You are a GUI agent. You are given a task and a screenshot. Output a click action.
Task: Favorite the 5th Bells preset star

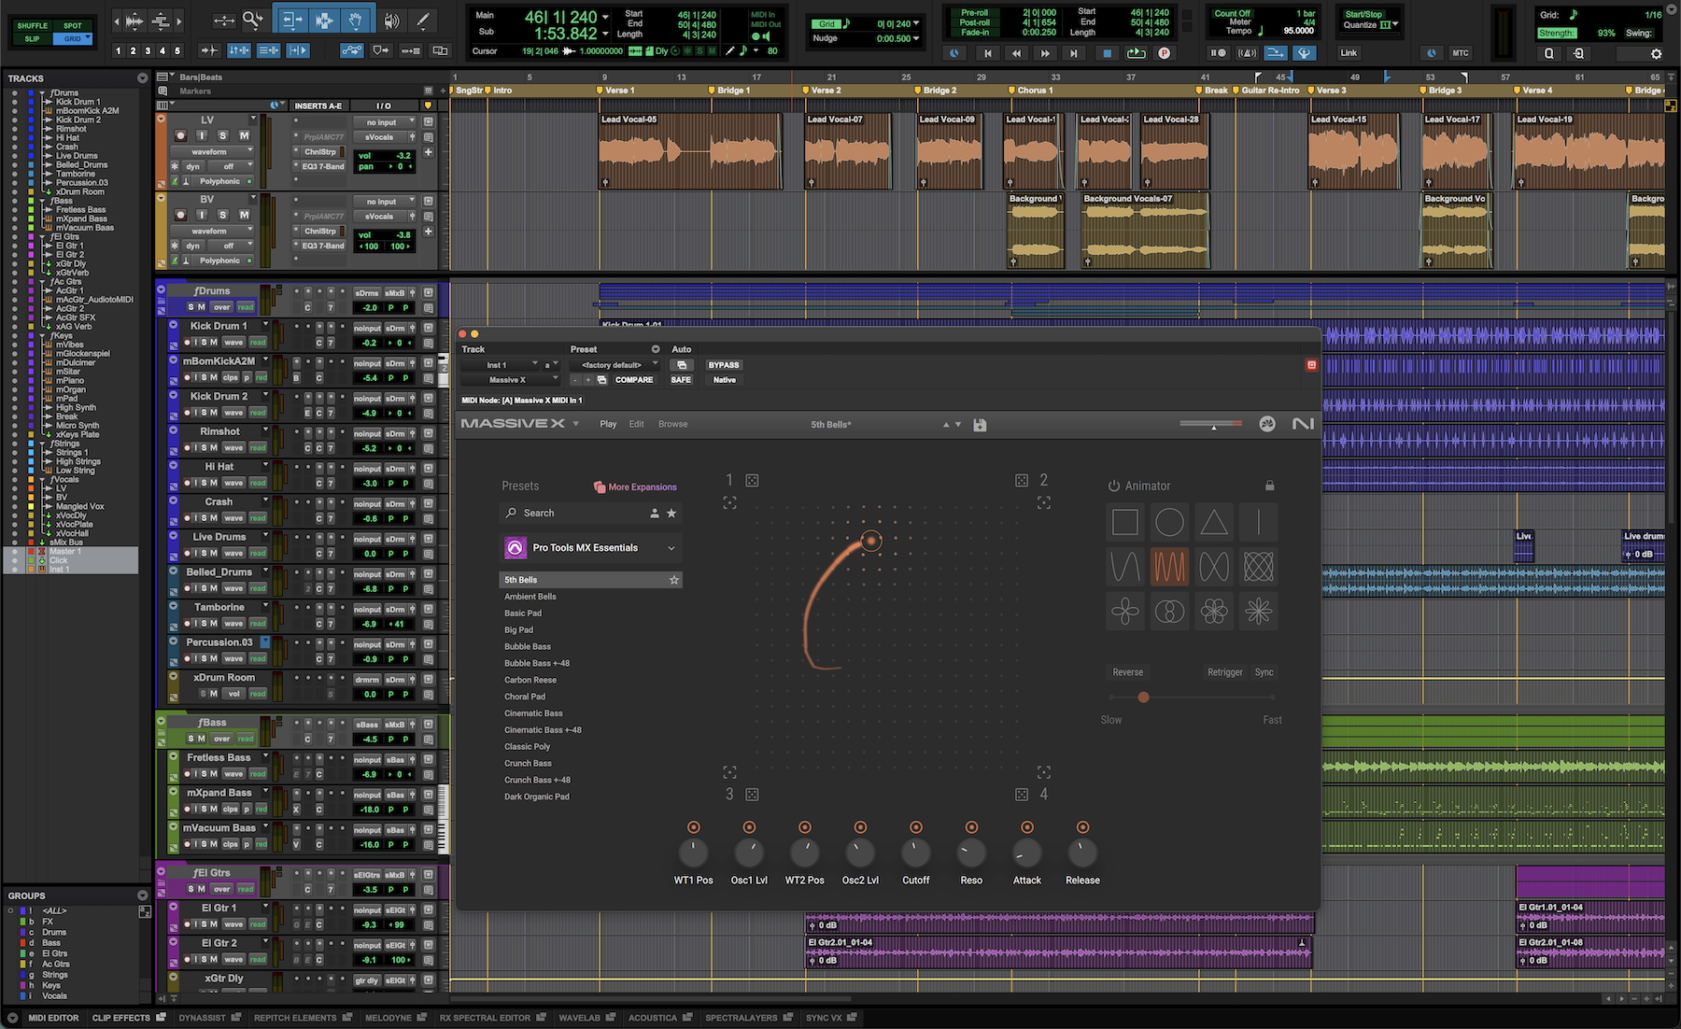[x=673, y=580]
